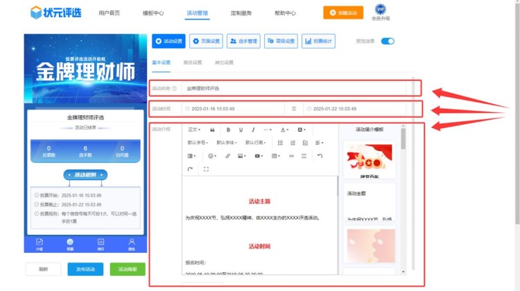Click the checklist (todo) icon in editor
520x291 pixels.
305,143
